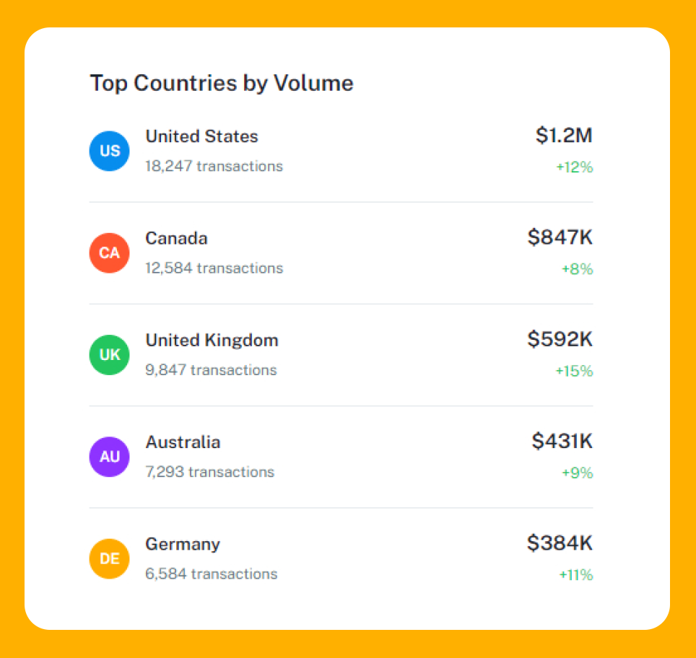Click the red CA country badge

click(109, 253)
